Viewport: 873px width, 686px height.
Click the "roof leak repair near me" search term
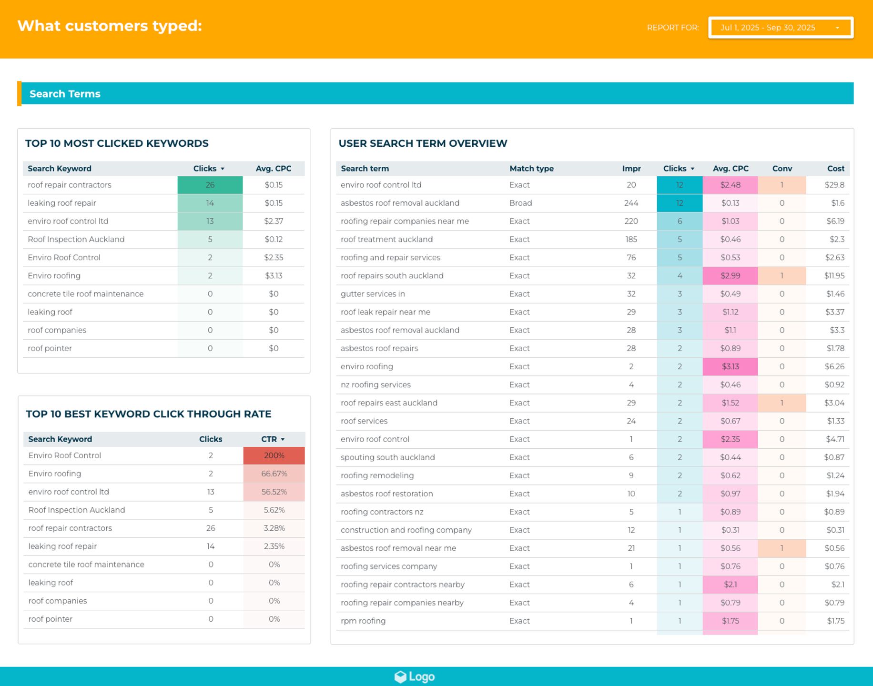386,312
